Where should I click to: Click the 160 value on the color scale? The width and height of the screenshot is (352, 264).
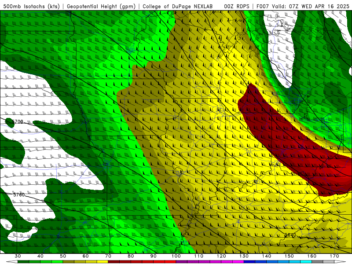(x=312, y=256)
